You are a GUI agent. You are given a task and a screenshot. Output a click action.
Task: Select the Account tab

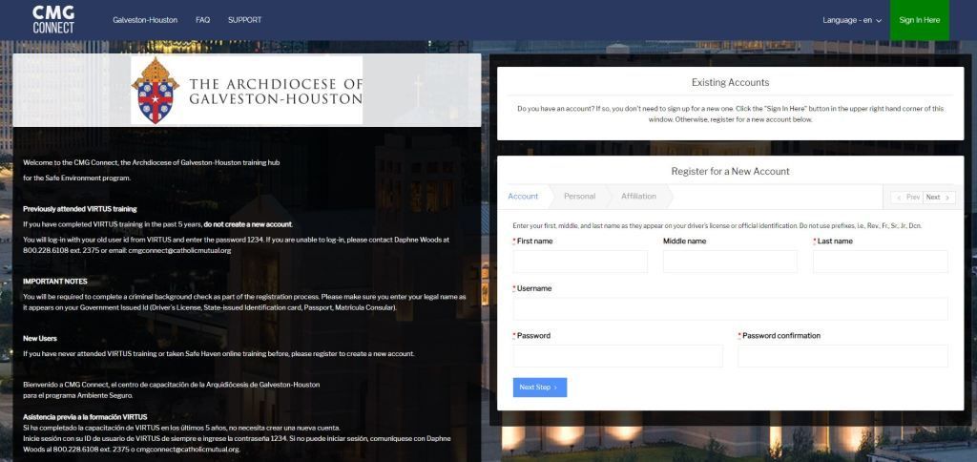(x=523, y=197)
